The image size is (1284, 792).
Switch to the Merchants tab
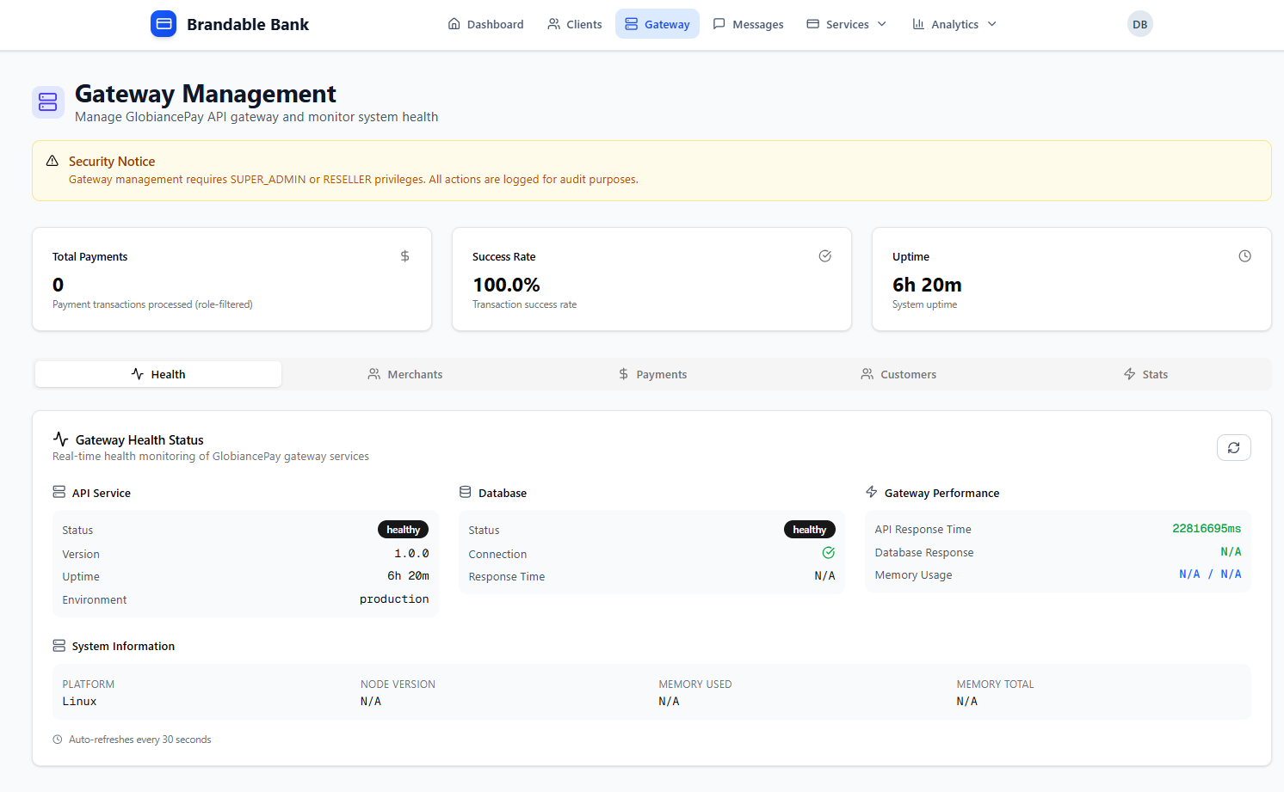405,374
